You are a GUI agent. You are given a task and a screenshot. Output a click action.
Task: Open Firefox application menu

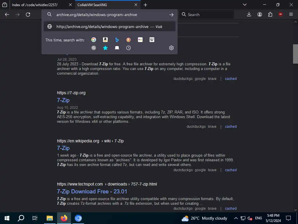[291, 15]
